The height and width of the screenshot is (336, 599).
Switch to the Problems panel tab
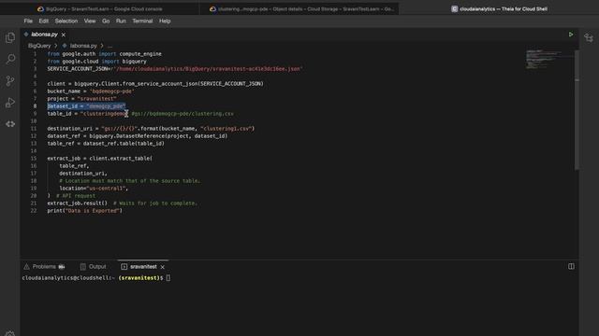[44, 267]
